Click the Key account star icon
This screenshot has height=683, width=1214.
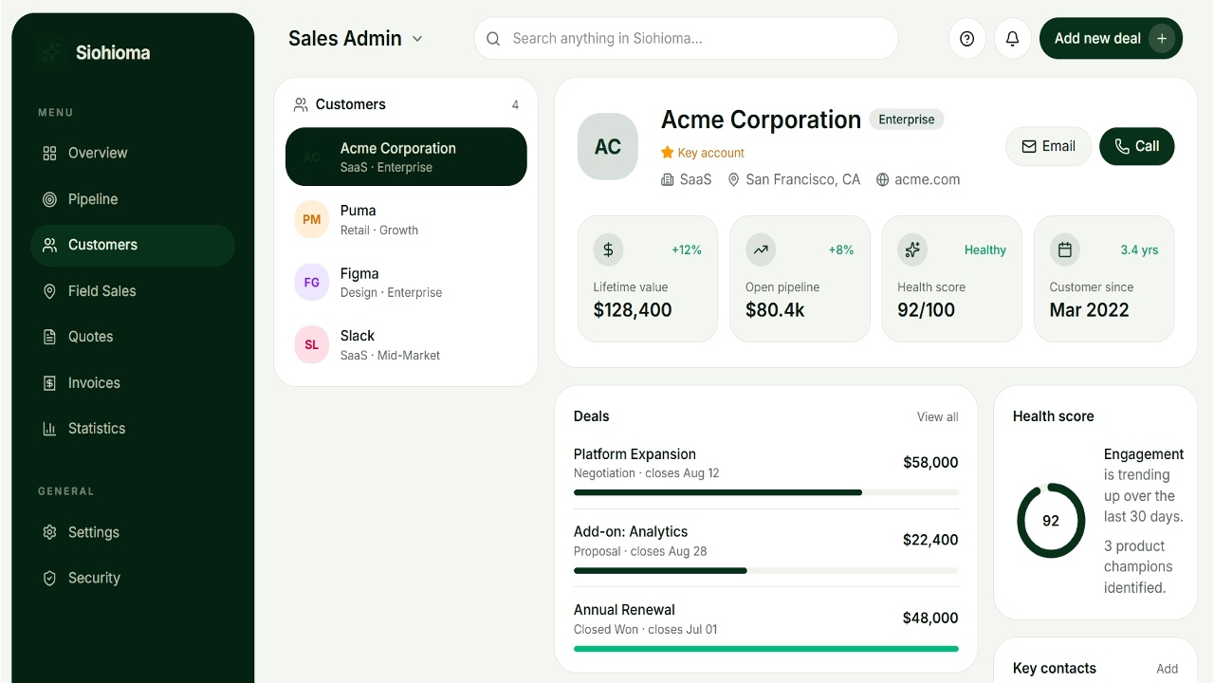pos(667,152)
